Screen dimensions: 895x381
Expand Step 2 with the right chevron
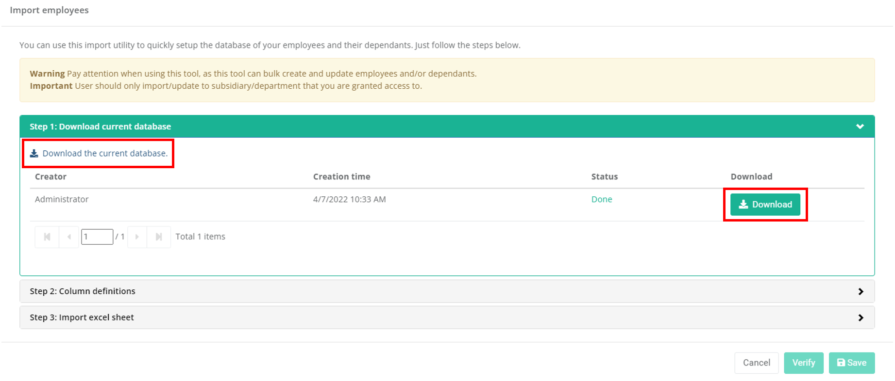click(861, 291)
